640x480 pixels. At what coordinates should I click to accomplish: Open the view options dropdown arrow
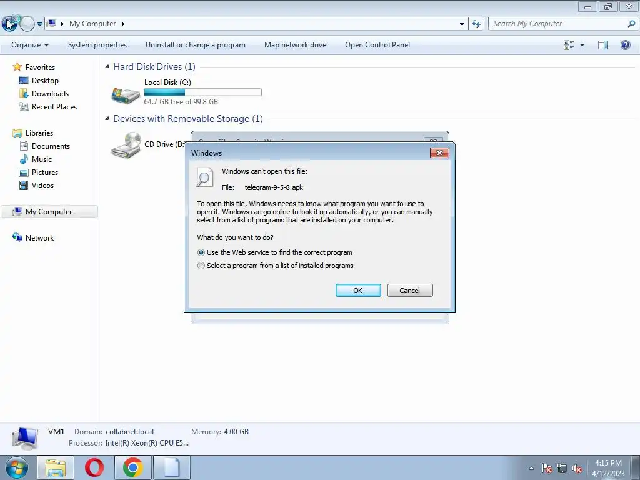click(x=582, y=45)
